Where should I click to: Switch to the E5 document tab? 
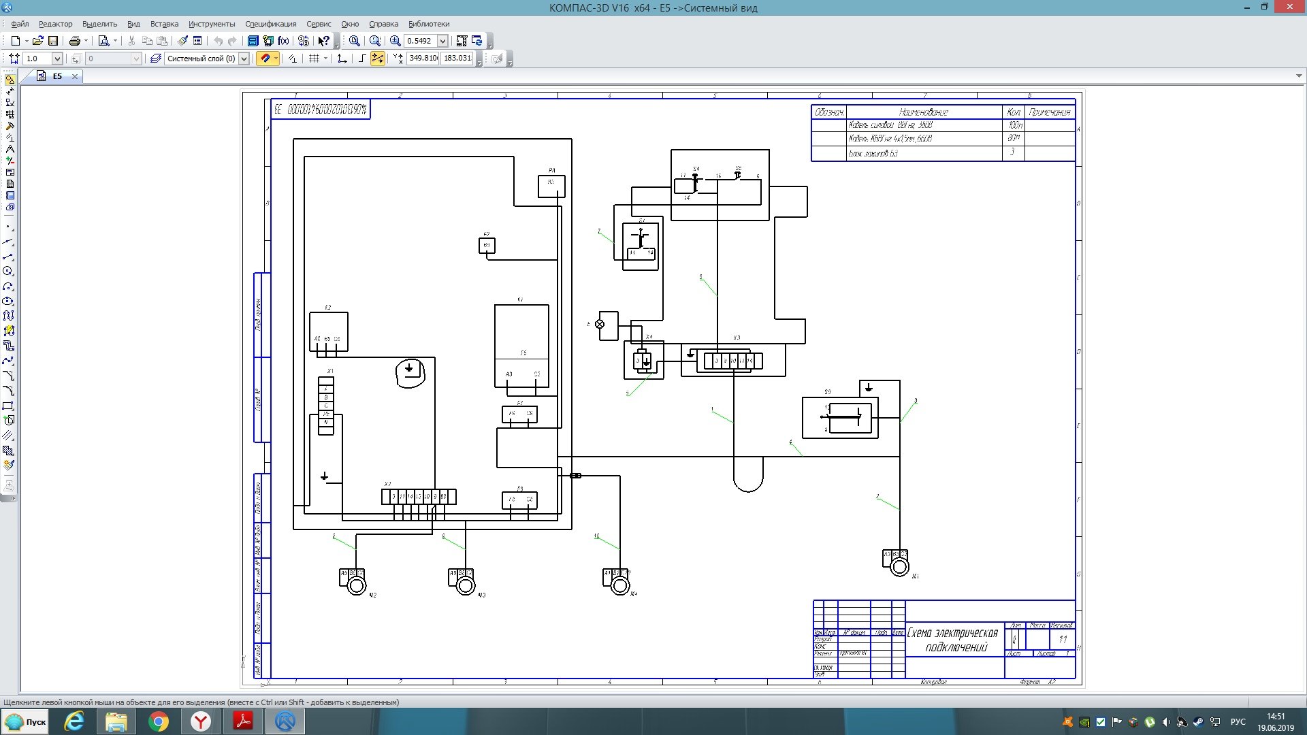point(57,76)
